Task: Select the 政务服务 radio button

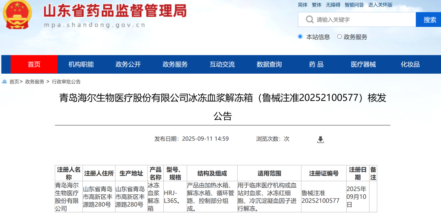Action: [339, 37]
